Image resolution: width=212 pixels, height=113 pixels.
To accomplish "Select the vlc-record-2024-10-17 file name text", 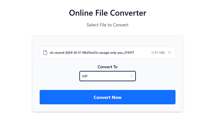I will tap(92, 53).
